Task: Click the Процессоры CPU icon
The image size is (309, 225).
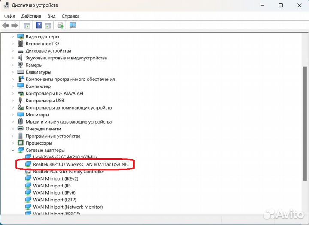Action: (x=21, y=143)
